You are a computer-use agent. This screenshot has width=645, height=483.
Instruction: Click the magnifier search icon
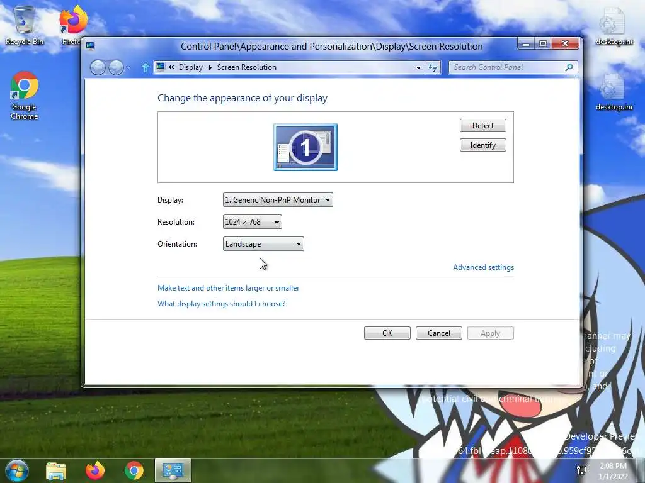pos(569,67)
